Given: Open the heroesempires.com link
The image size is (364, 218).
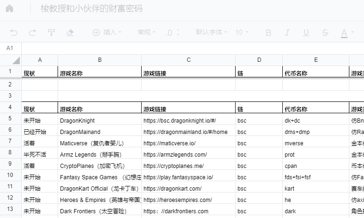Looking at the screenshot, I should (178, 200).
